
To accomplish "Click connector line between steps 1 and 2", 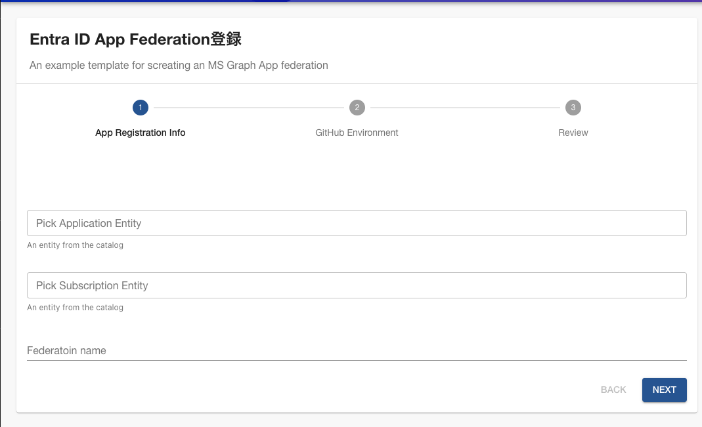I will (248, 108).
